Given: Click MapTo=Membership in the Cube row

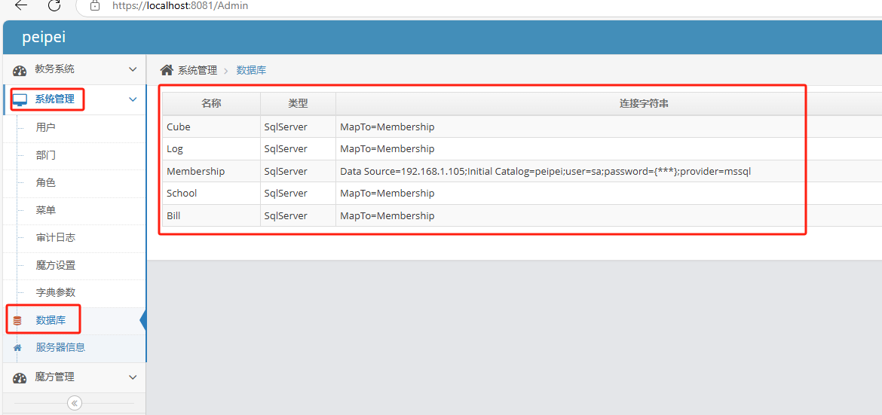Looking at the screenshot, I should click(x=387, y=127).
